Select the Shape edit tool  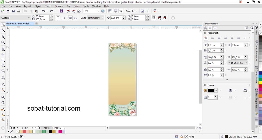click(3, 30)
